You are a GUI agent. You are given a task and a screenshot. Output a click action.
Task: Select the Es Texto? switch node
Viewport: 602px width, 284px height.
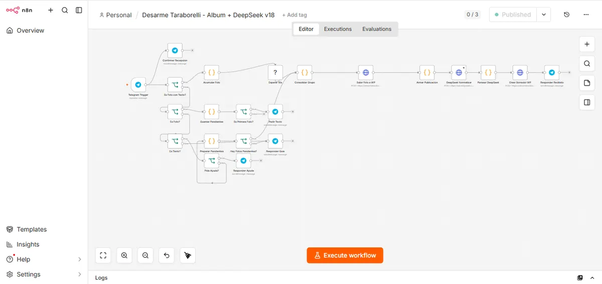click(175, 141)
